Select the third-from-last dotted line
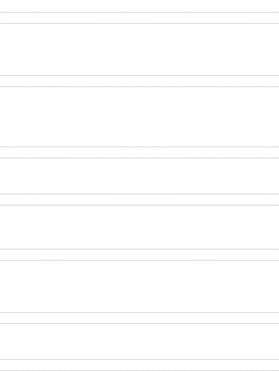 pos(139,323)
